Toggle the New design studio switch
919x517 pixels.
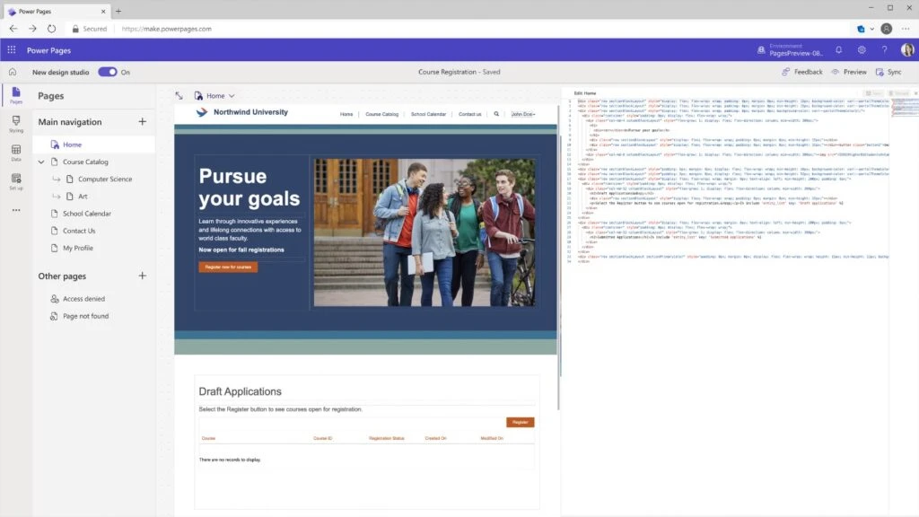point(109,72)
